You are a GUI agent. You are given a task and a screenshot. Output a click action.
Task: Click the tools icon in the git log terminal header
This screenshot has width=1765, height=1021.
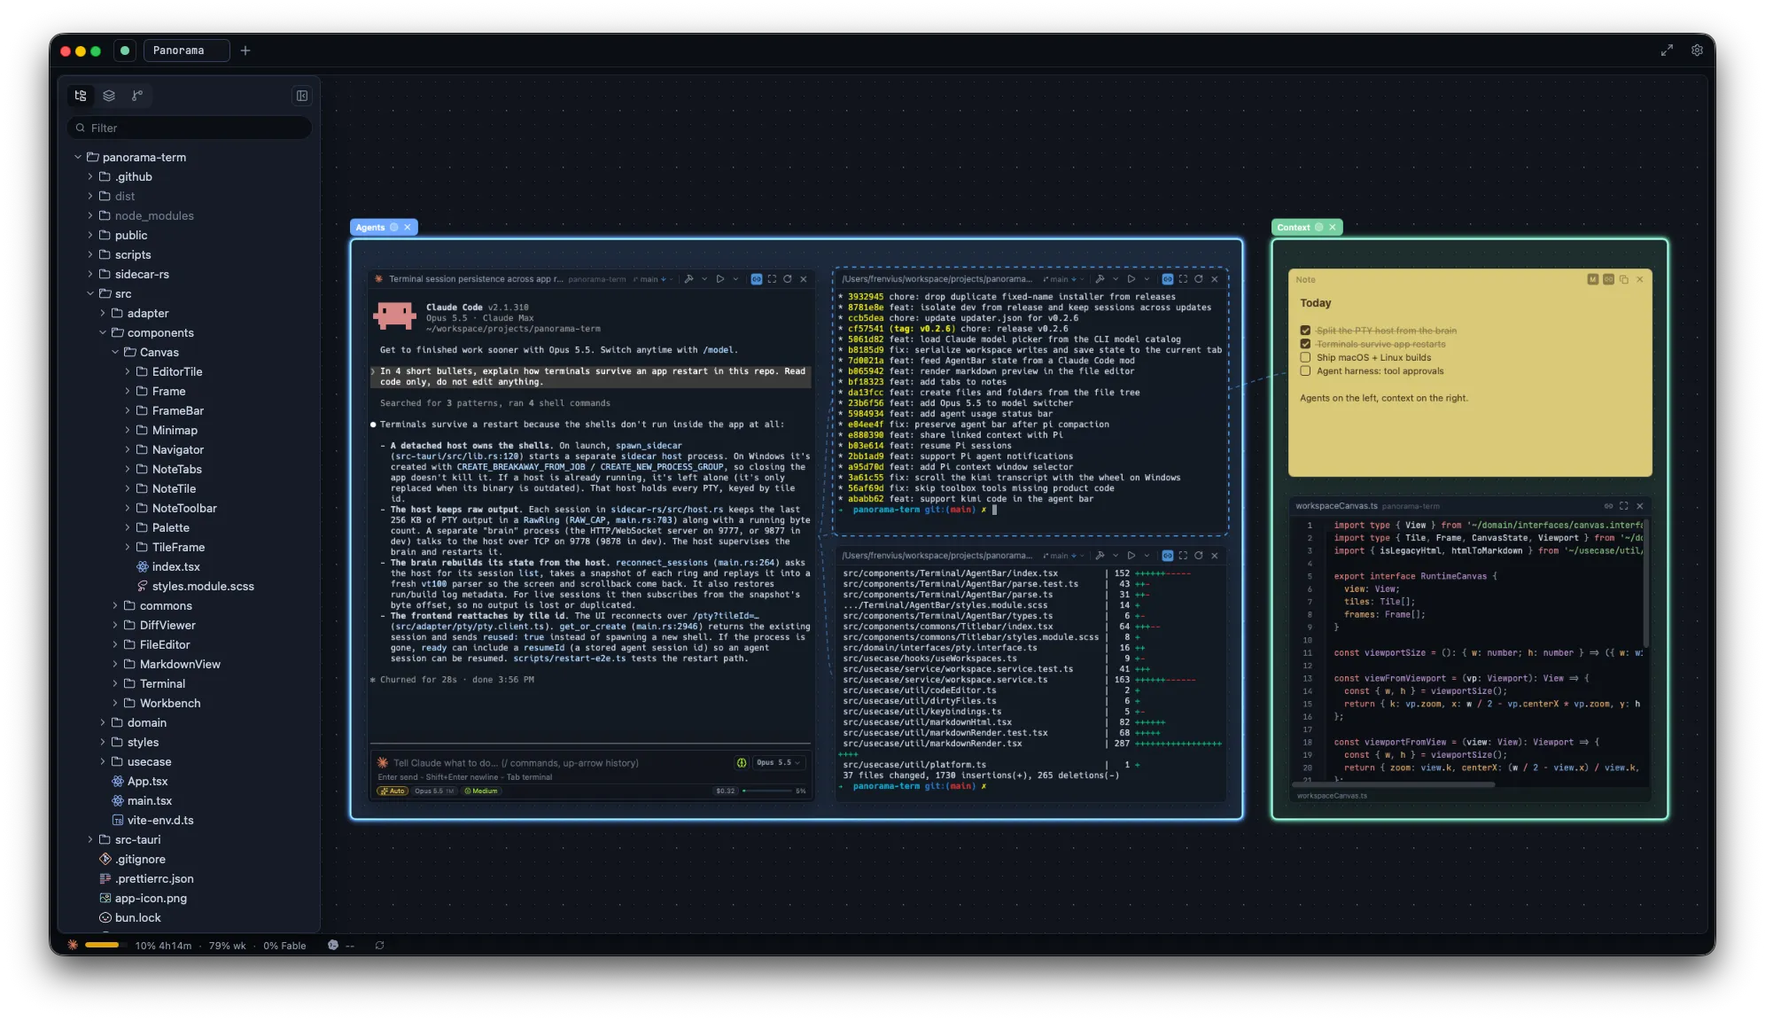pos(1100,279)
